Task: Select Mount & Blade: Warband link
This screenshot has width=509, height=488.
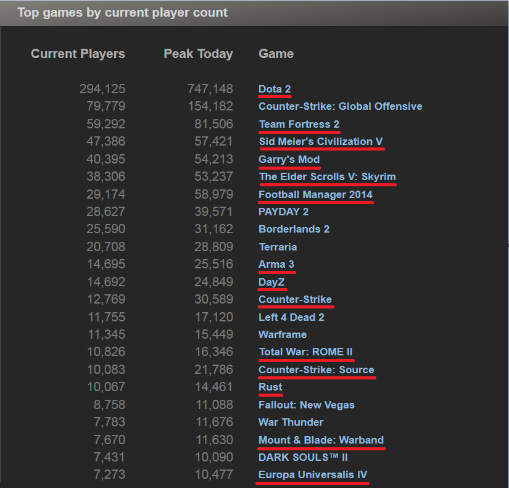Action: coord(321,440)
